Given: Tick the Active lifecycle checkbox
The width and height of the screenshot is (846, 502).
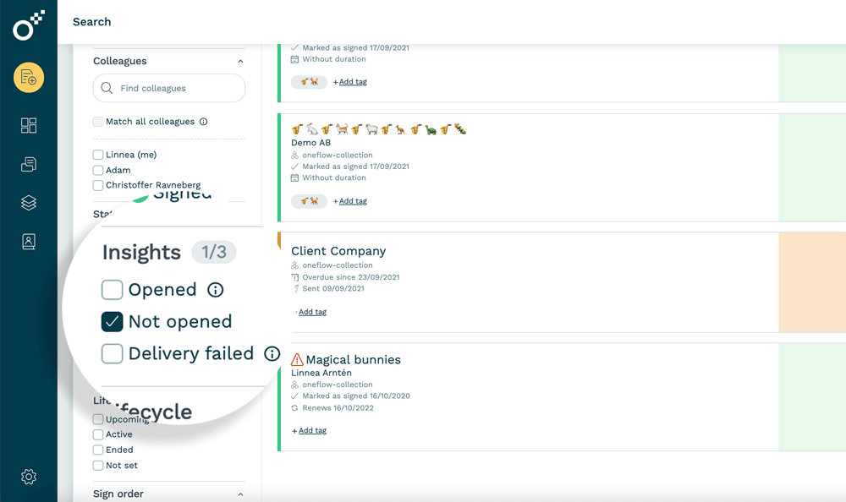Looking at the screenshot, I should tap(97, 434).
